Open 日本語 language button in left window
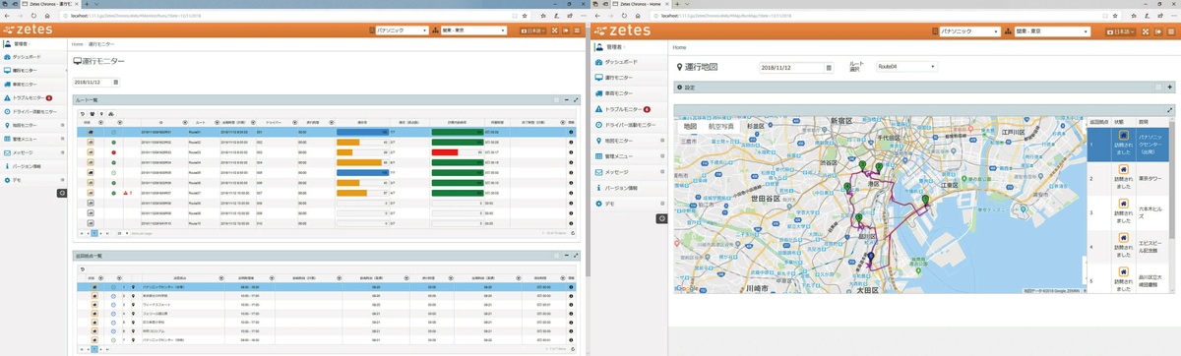The image size is (1181, 356). point(534,30)
